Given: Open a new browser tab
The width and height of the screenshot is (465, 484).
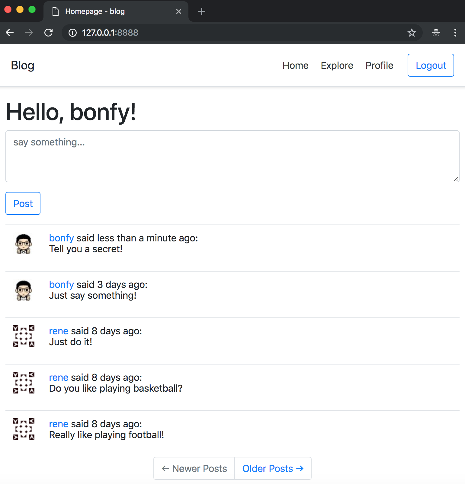Looking at the screenshot, I should [201, 11].
